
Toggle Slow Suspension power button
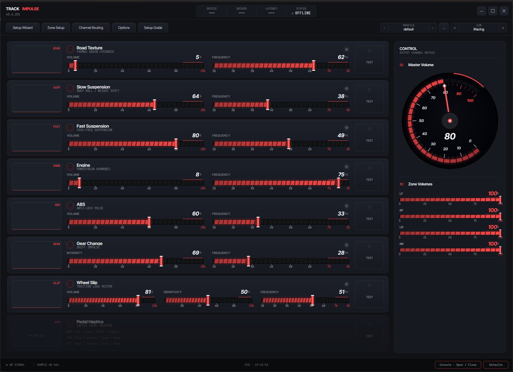click(70, 88)
